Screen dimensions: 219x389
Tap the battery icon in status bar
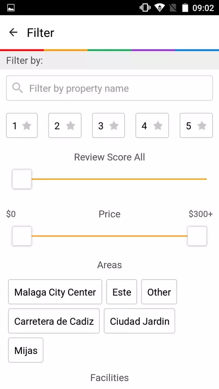point(185,8)
